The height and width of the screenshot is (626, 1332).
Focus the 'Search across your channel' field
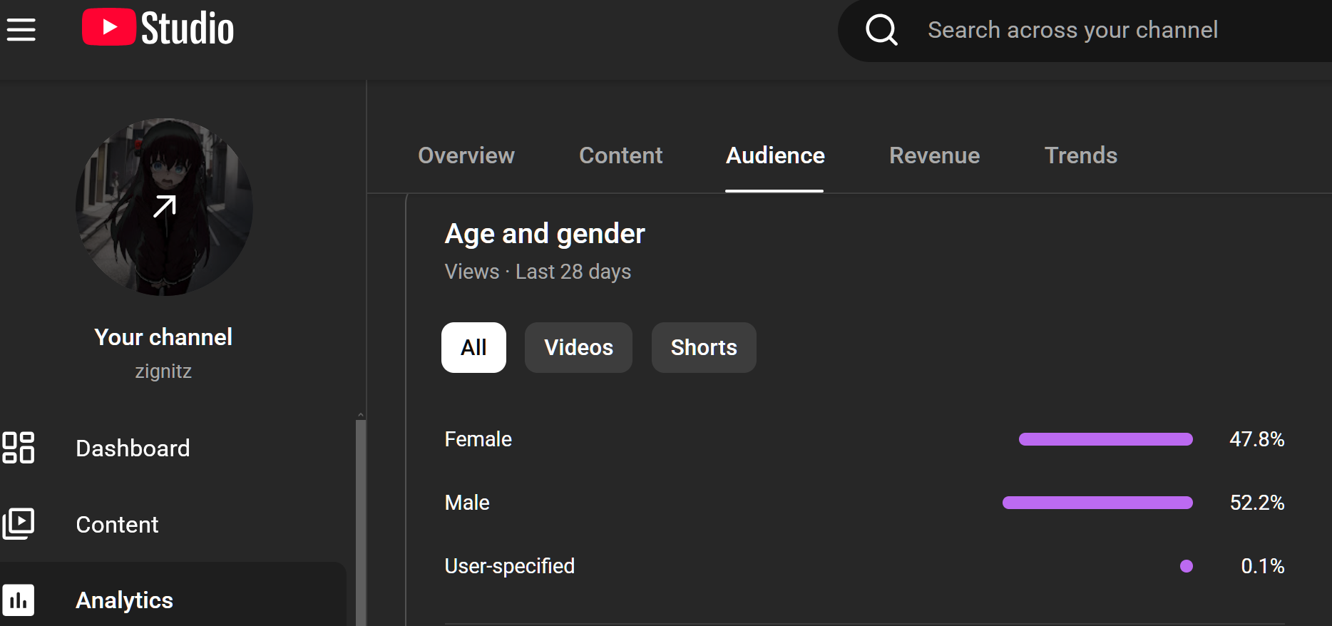[1072, 30]
